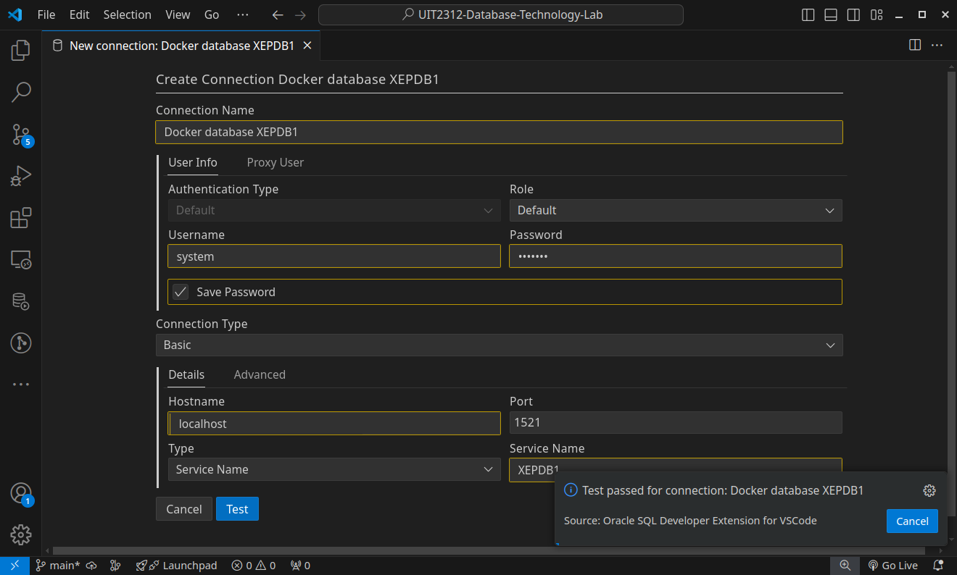This screenshot has height=575, width=957.
Task: Click the errors and warnings indicator in status bar
Action: point(253,565)
